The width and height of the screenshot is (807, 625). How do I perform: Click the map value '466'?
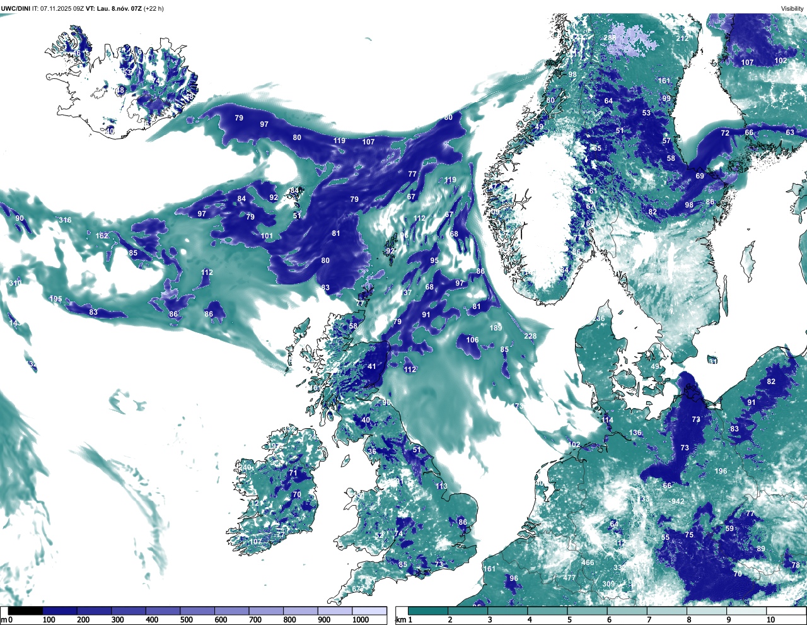[x=588, y=563]
